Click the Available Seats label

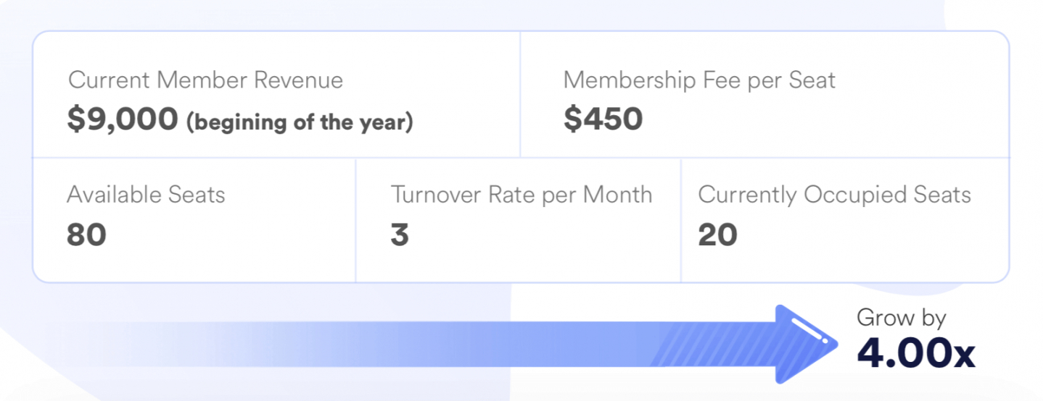click(x=146, y=195)
